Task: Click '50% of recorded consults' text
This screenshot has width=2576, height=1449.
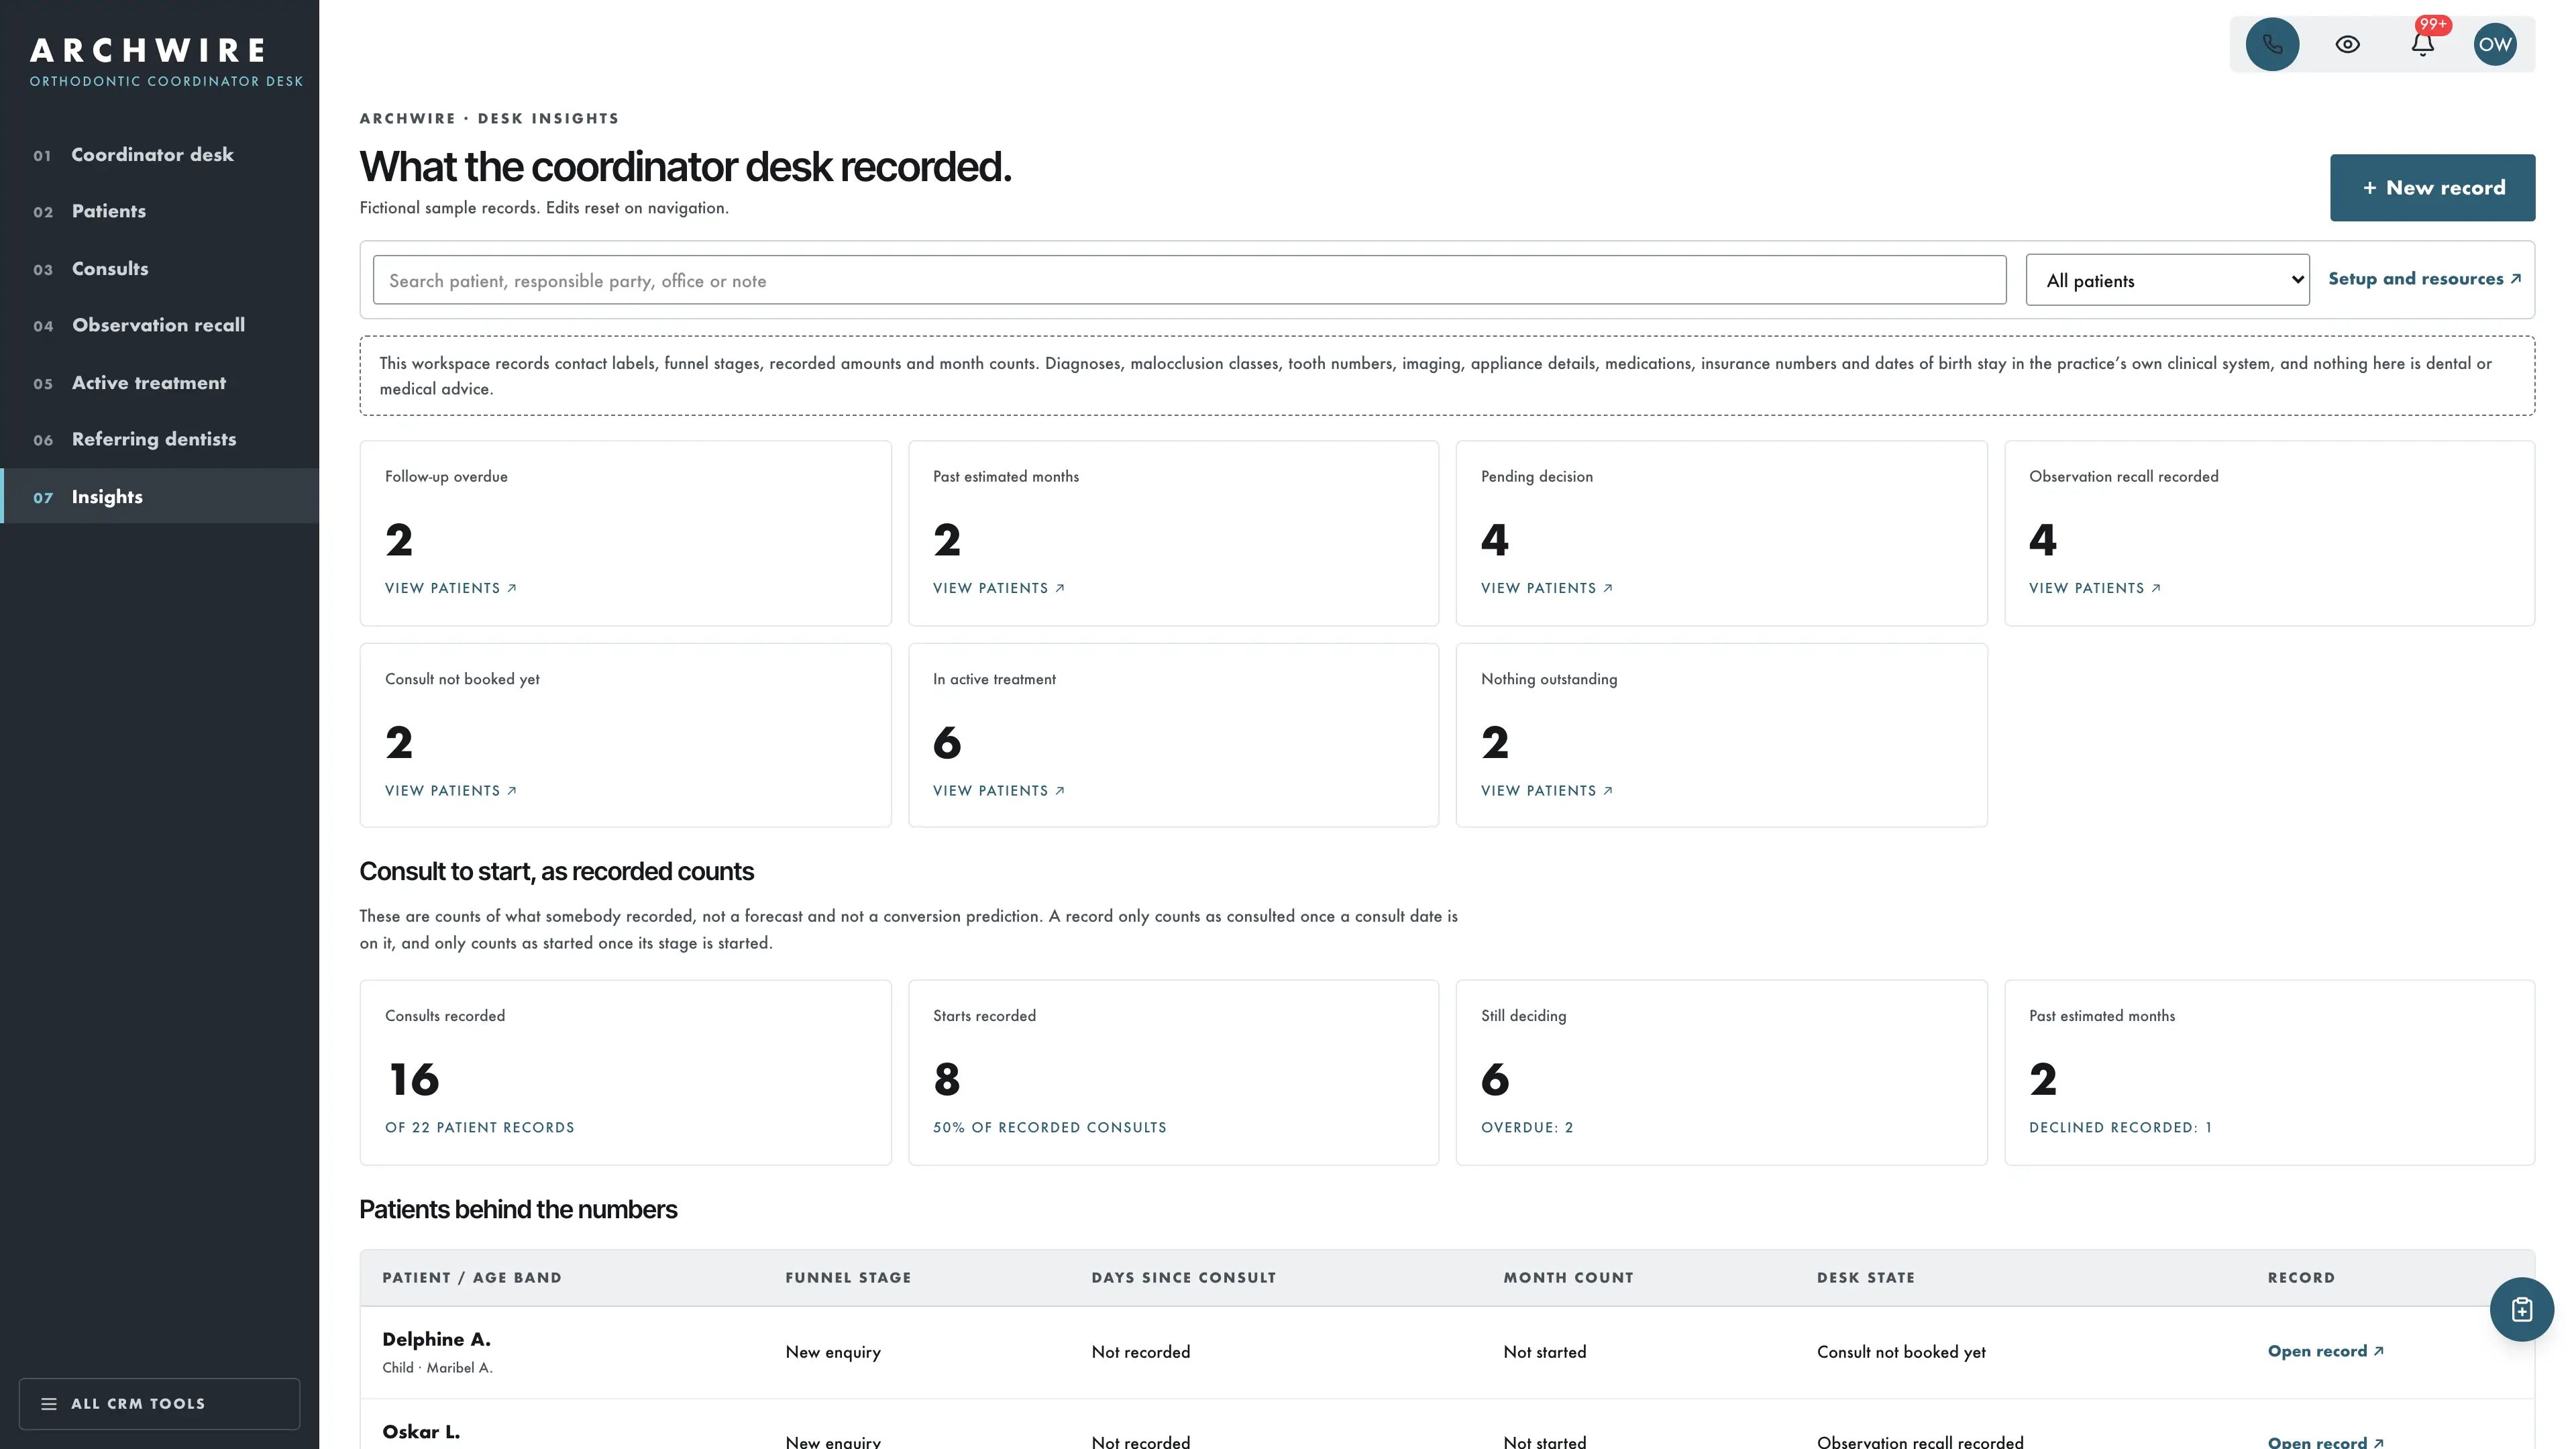Action: point(1049,1127)
